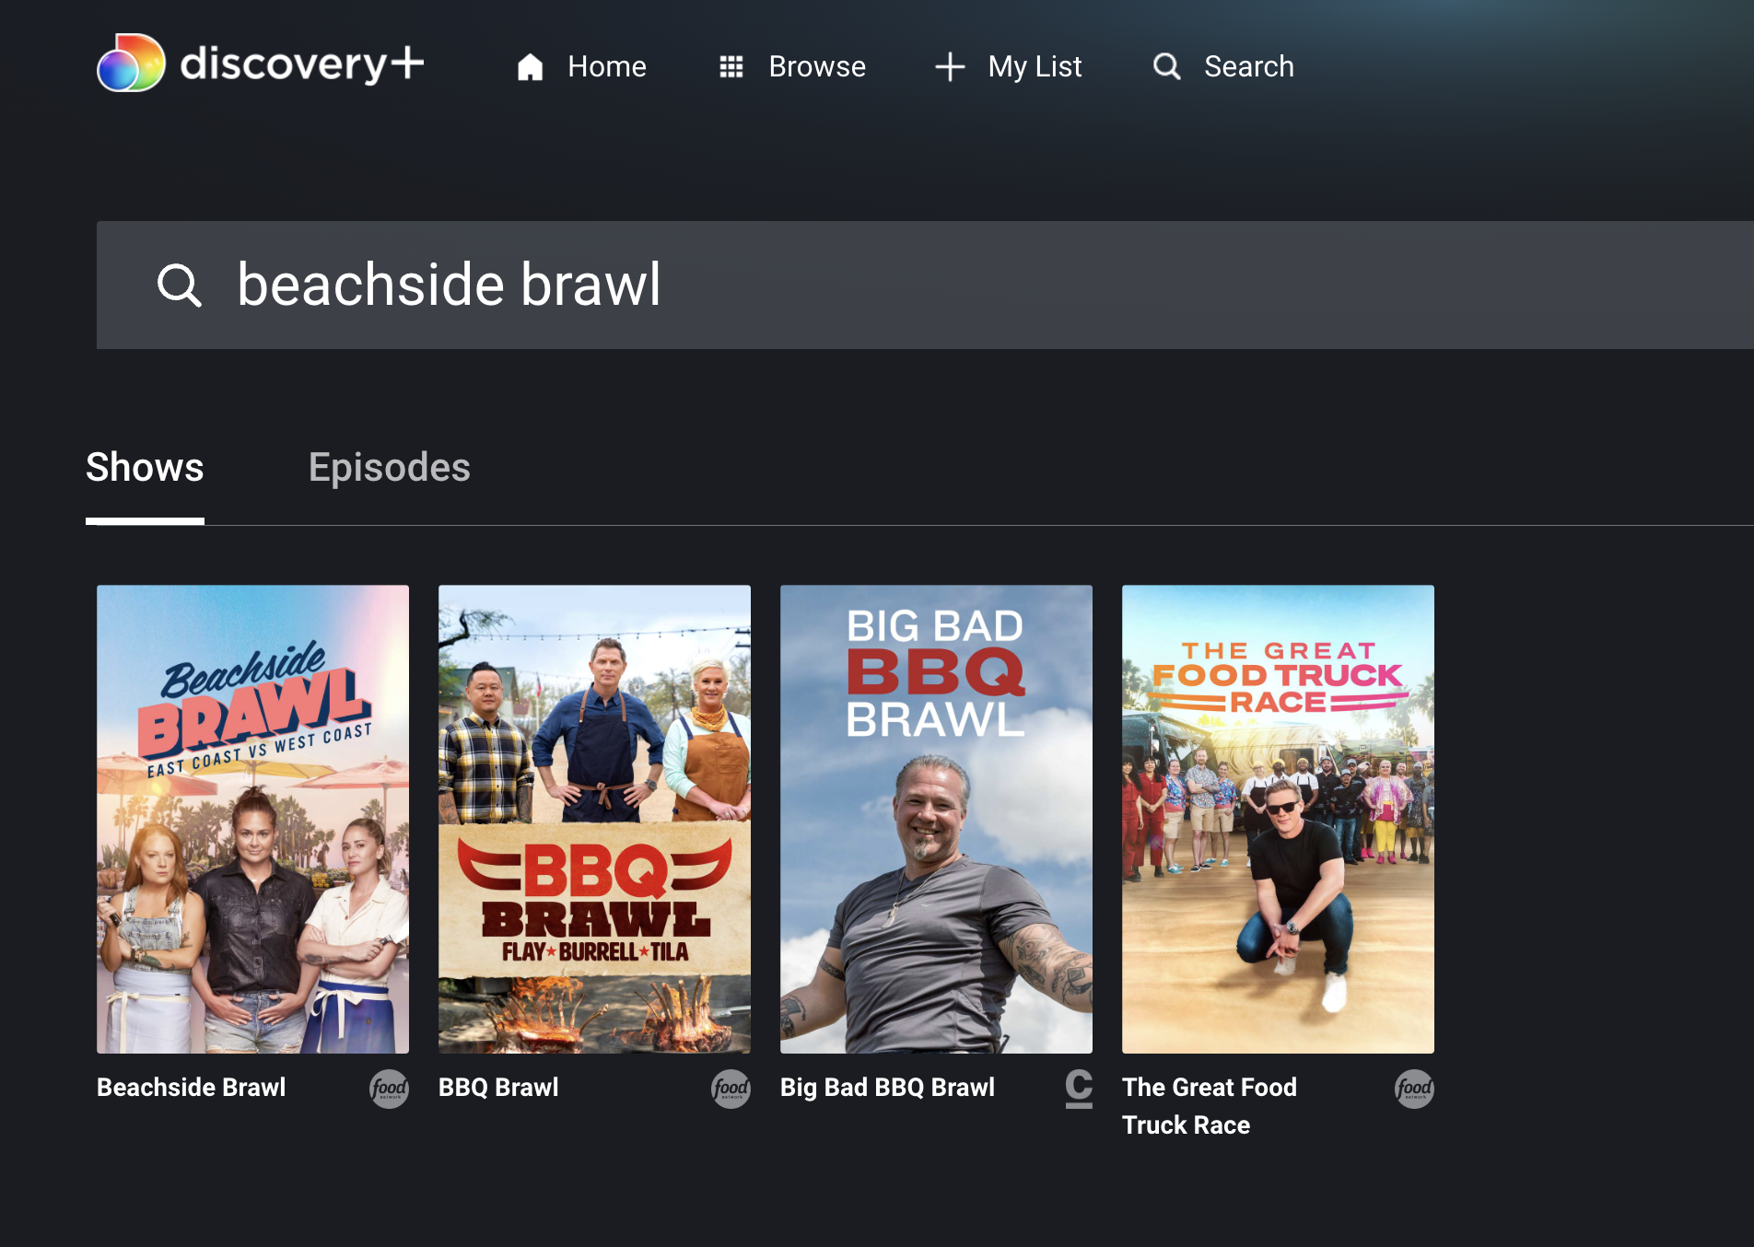Click the My List plus icon
The width and height of the screenshot is (1754, 1247).
point(950,66)
